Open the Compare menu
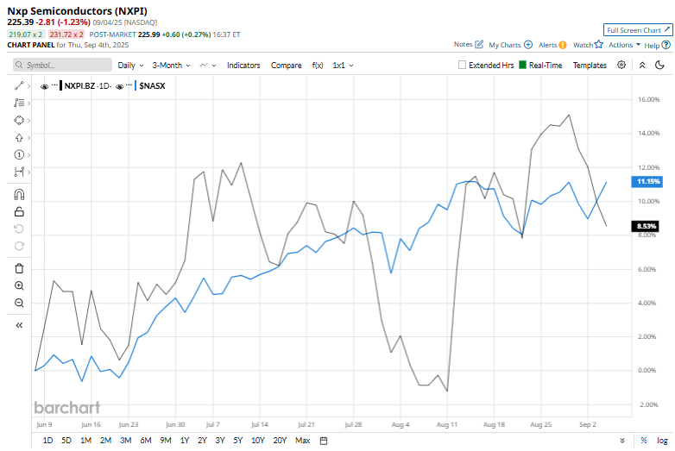675x451 pixels. point(287,66)
